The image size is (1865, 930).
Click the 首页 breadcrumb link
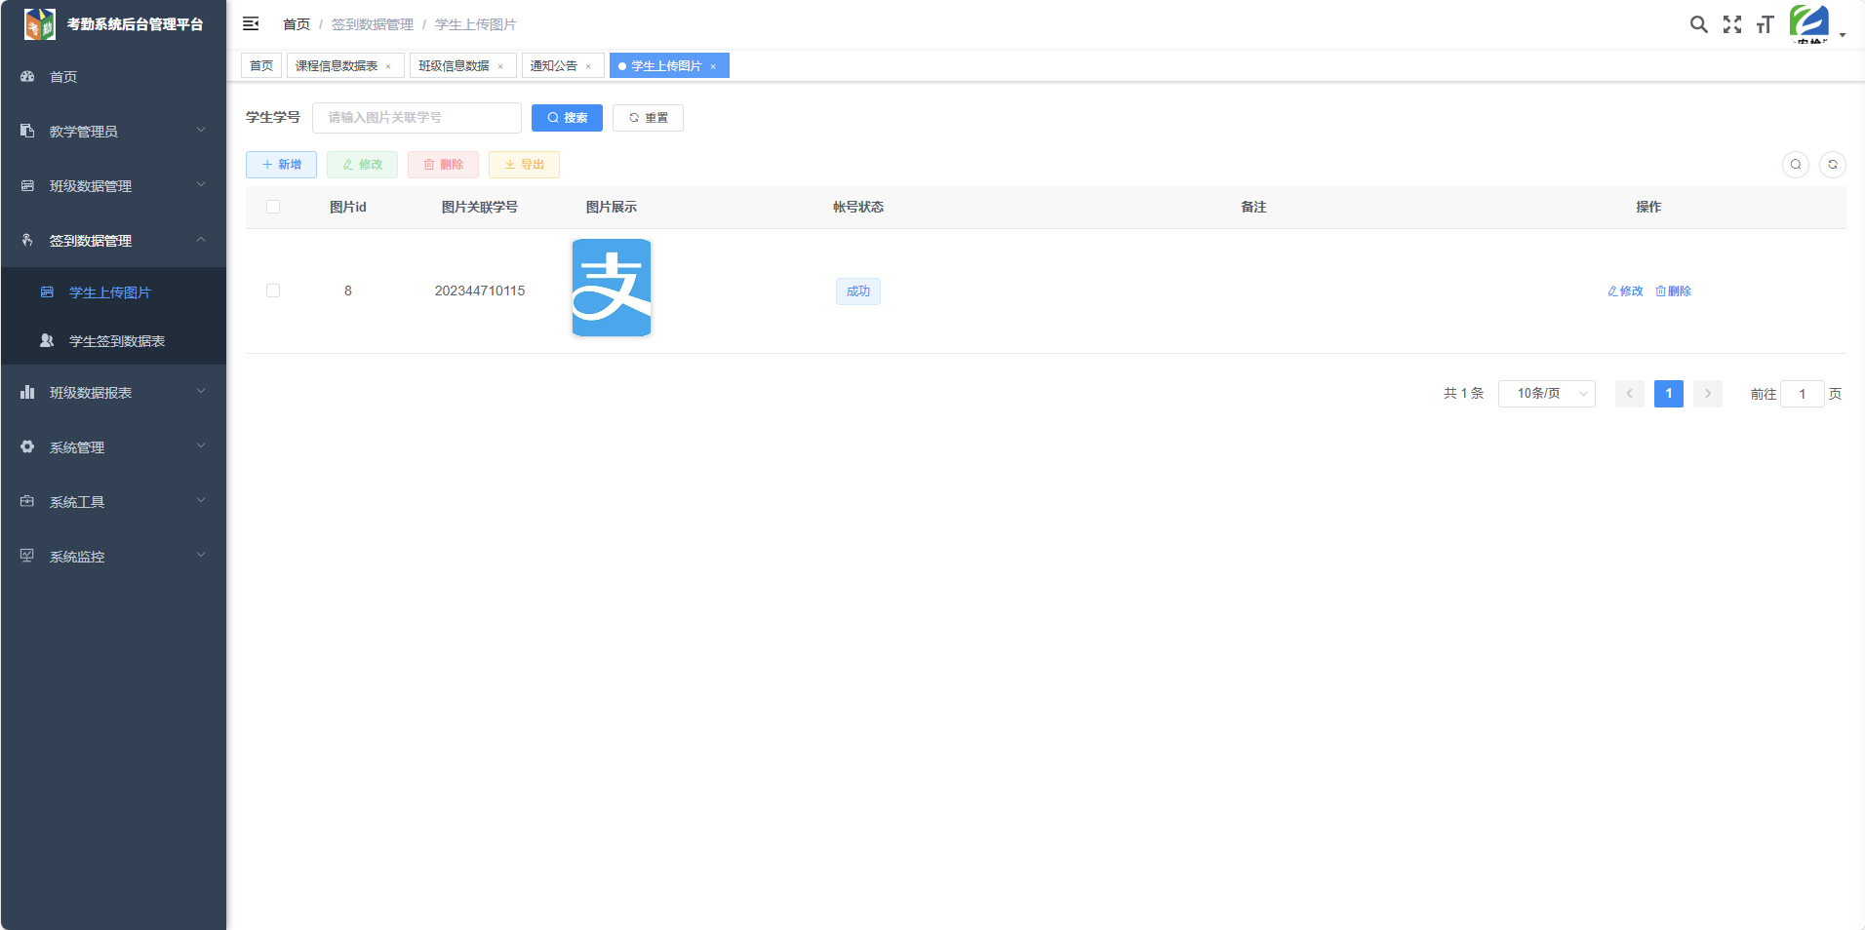pyautogui.click(x=297, y=24)
